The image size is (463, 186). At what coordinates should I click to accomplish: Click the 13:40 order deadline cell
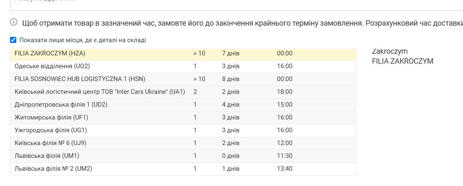284,169
